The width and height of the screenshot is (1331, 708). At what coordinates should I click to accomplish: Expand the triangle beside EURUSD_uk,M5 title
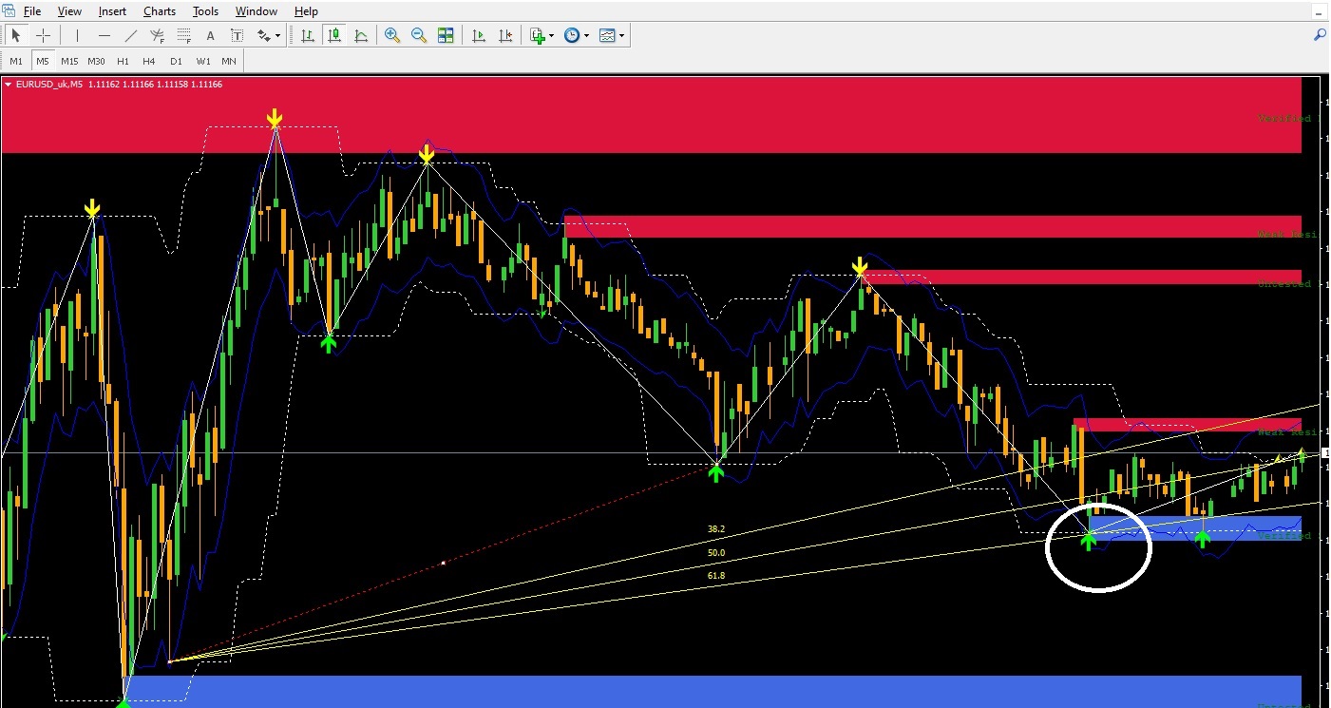(x=9, y=84)
